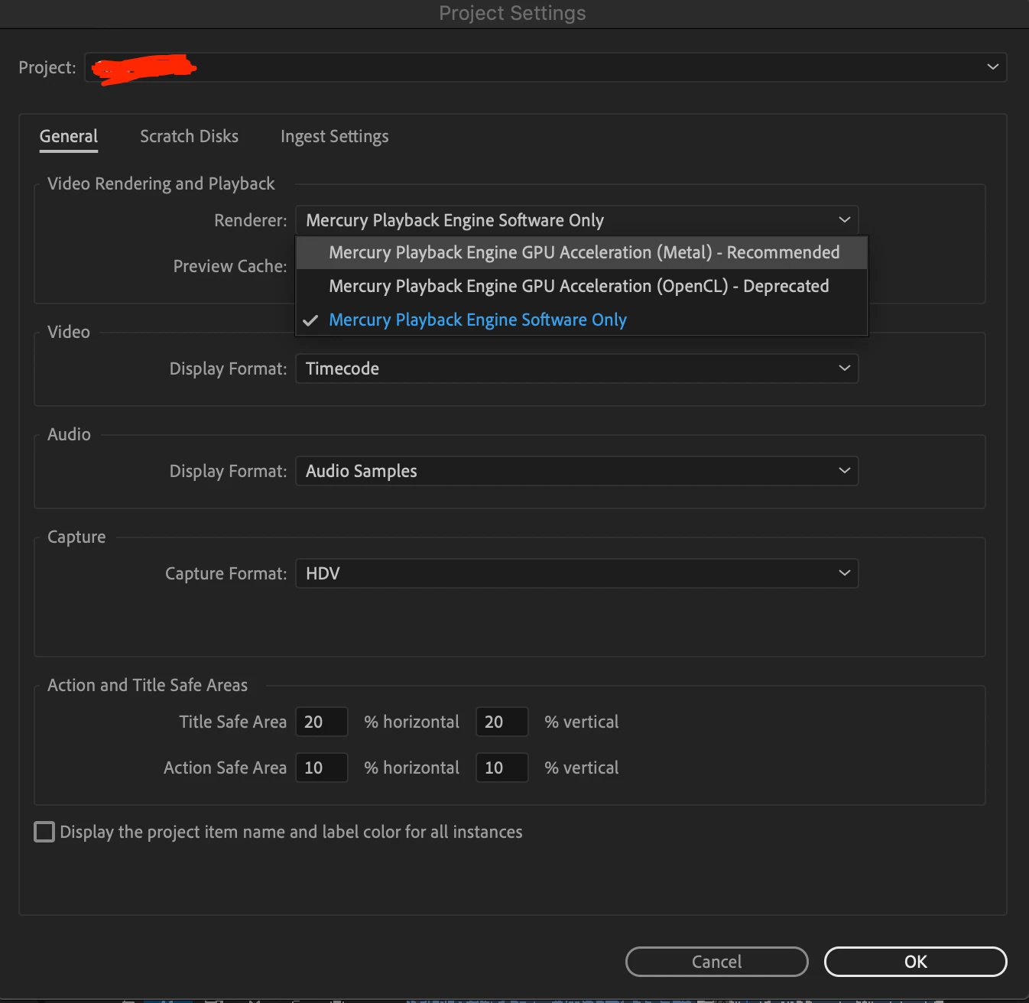Open the Video Display Format dropdown showing Timecode
This screenshot has height=1003, width=1029.
point(577,368)
